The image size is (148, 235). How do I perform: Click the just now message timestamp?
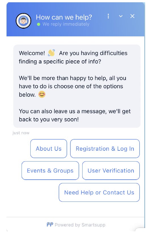pyautogui.click(x=21, y=133)
